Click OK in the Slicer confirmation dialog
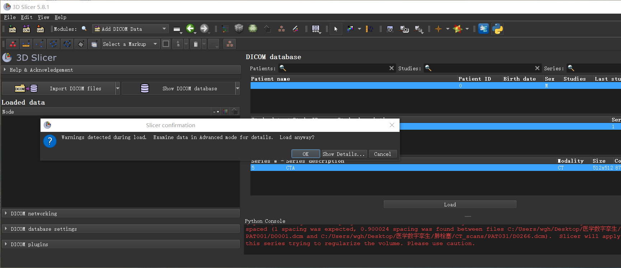Viewport: 621px width, 268px height. tap(306, 154)
